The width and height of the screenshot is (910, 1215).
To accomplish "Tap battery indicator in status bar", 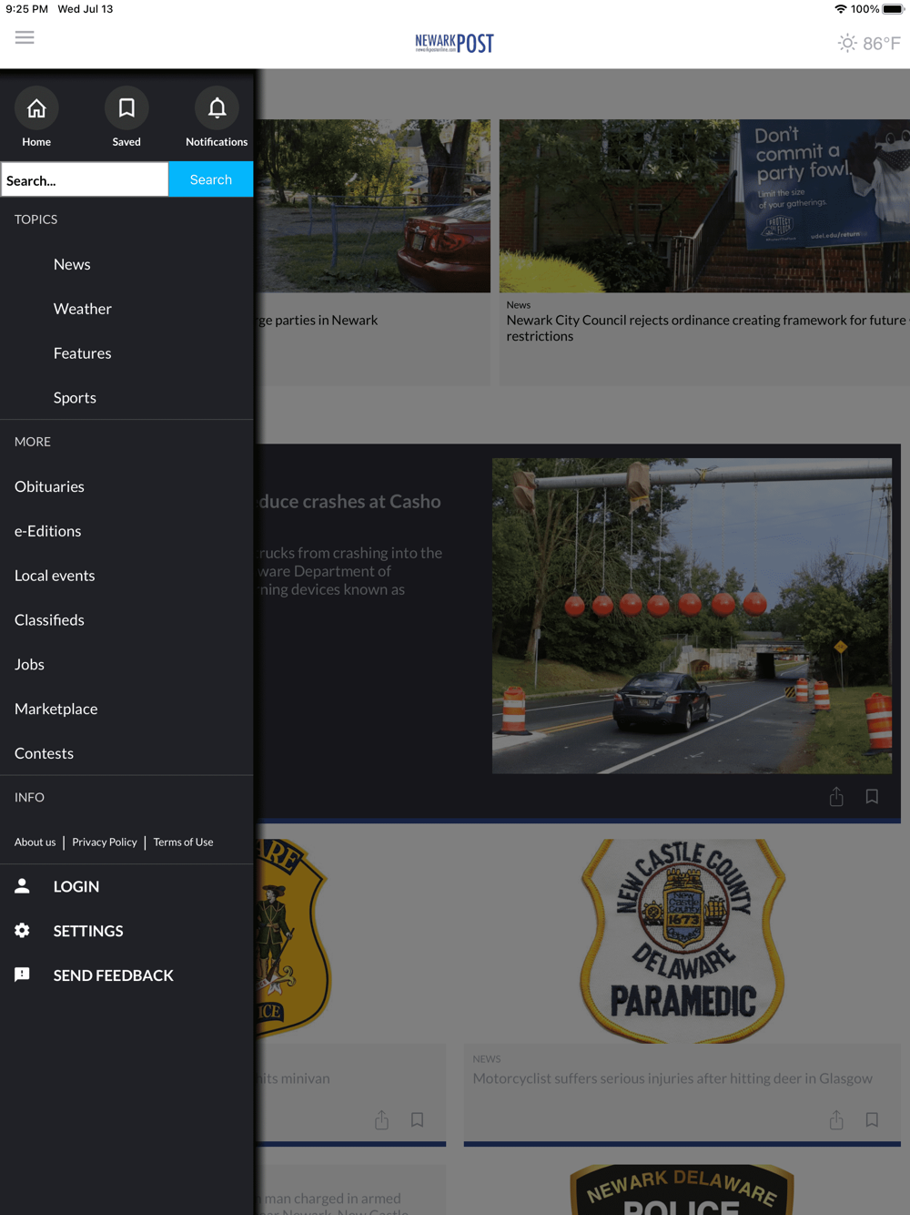I will pos(893,9).
